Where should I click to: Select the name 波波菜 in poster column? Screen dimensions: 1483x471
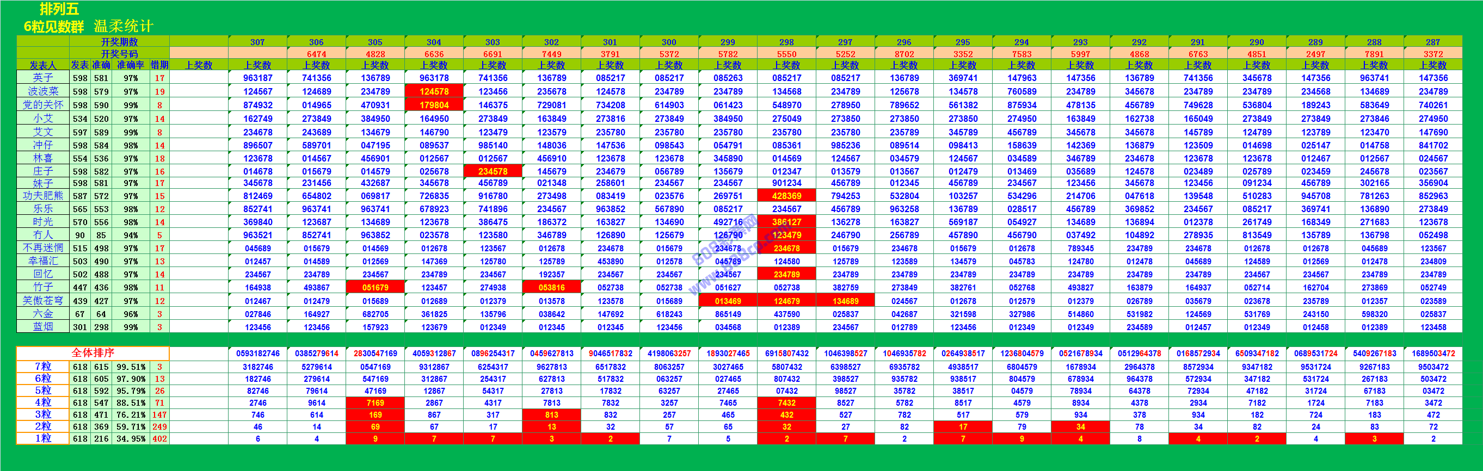(42, 91)
